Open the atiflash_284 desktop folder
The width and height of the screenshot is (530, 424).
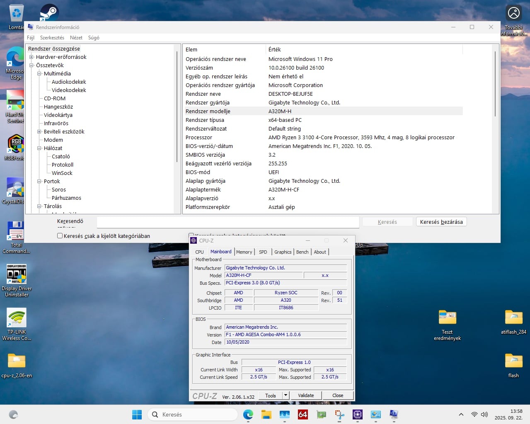point(513,322)
